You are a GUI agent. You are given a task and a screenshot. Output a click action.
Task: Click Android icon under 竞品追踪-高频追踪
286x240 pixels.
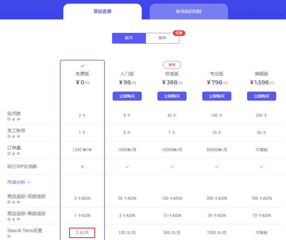click(x=18, y=219)
